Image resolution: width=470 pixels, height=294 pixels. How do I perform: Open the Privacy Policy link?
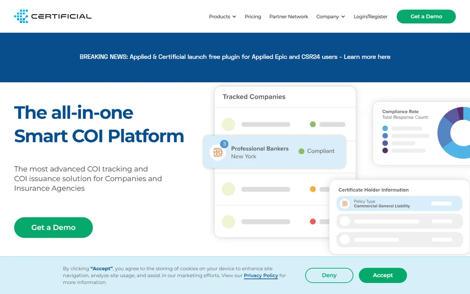pyautogui.click(x=261, y=276)
